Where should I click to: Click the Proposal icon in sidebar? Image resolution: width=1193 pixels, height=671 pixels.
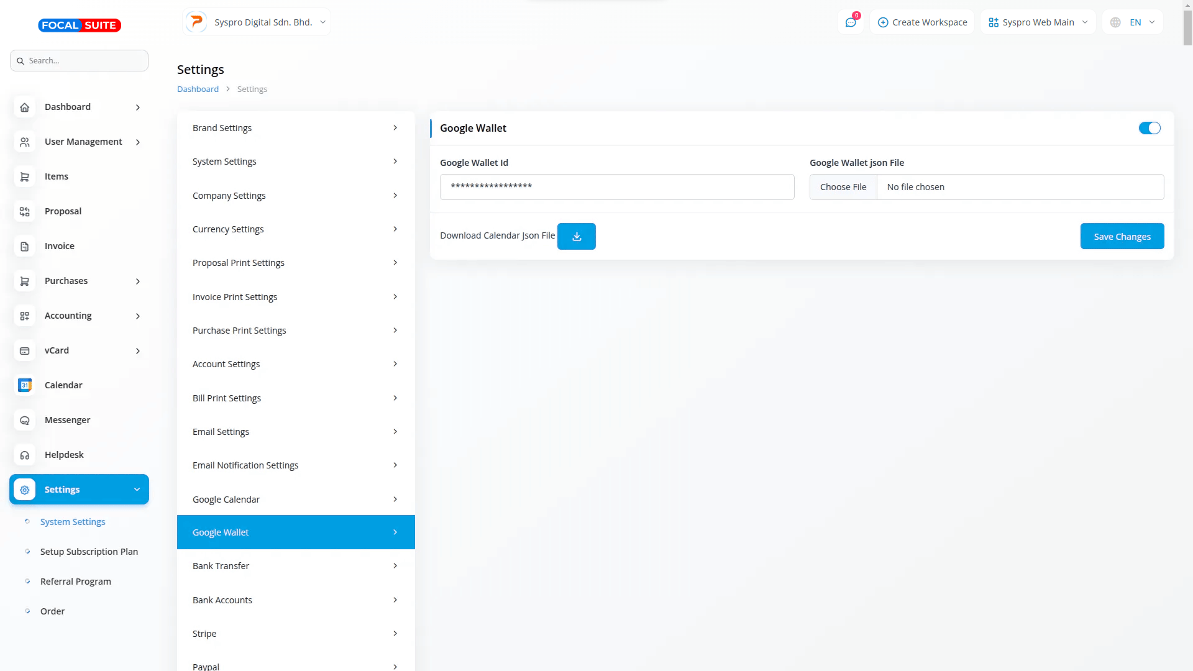(25, 211)
